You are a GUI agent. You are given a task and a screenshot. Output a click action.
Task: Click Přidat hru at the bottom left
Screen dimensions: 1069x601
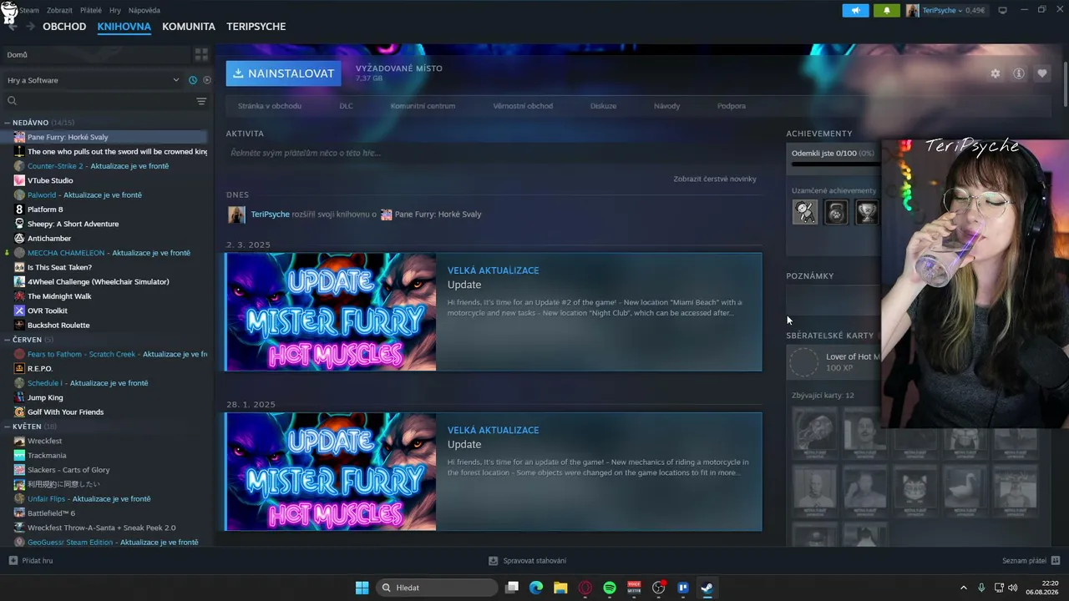(x=38, y=561)
